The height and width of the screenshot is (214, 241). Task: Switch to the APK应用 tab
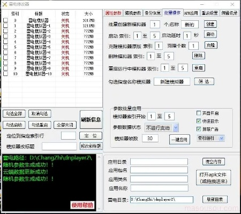191,13
